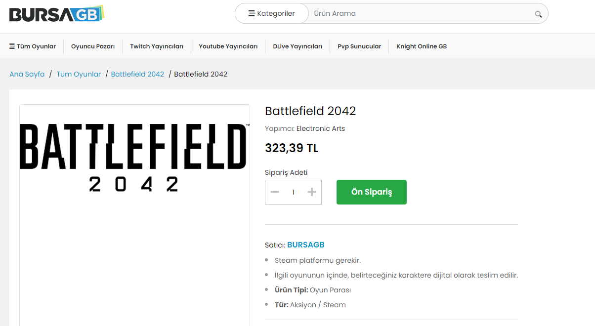Expand the Tüm Oyunlar menu
The width and height of the screenshot is (595, 326).
[x=33, y=46]
